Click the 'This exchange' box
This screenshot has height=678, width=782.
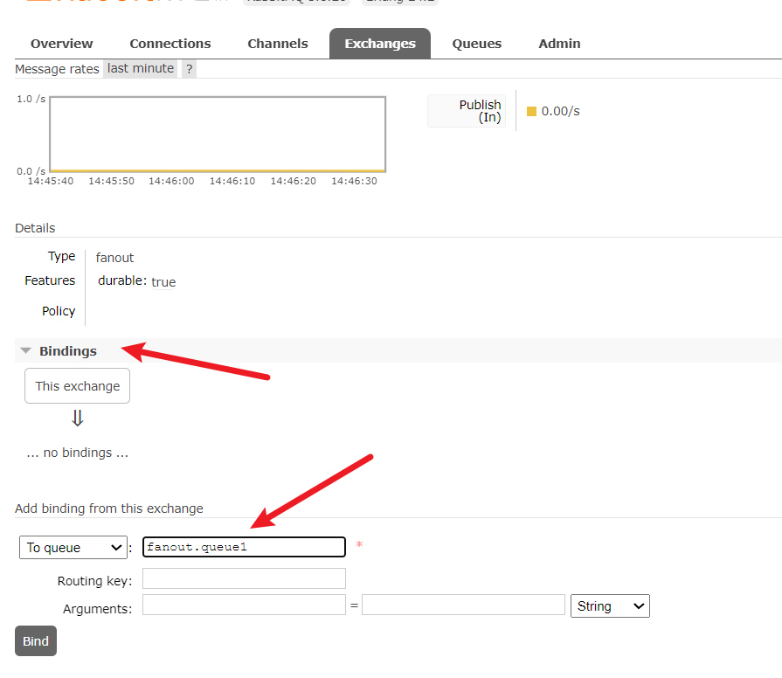point(78,386)
